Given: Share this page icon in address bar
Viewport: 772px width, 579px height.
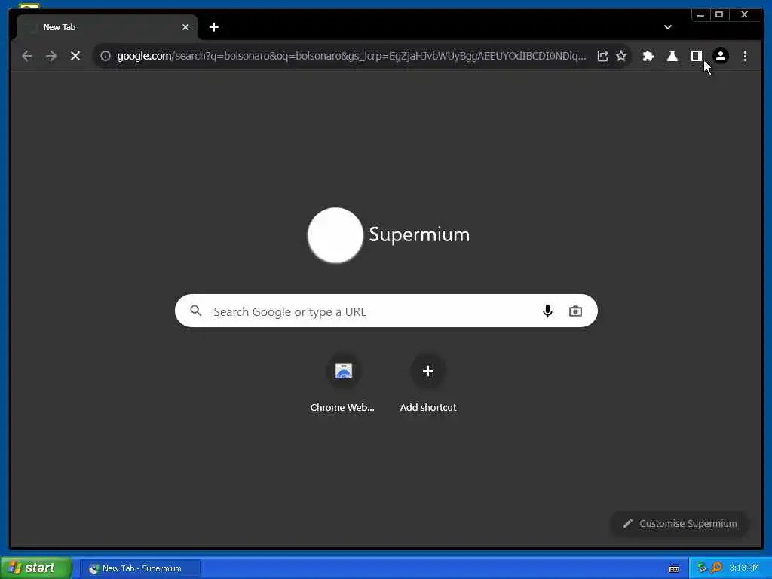Looking at the screenshot, I should [x=602, y=56].
